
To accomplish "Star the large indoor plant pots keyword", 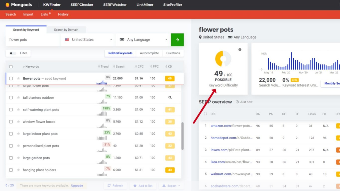I will [x=18, y=134].
